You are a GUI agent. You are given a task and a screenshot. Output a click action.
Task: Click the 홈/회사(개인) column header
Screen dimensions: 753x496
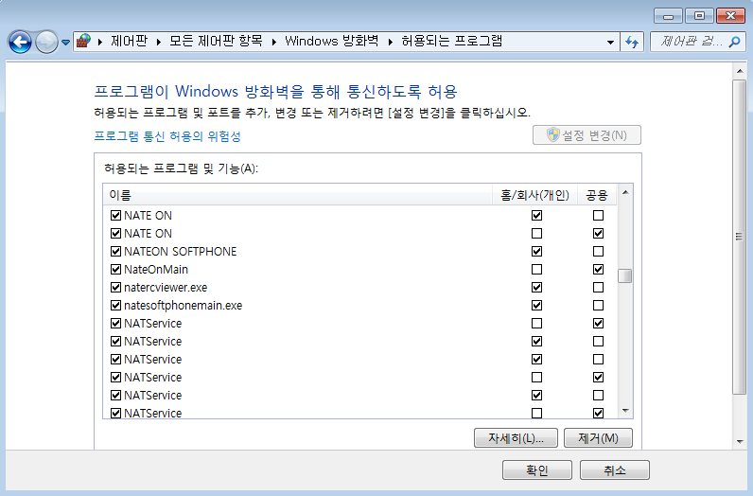(x=535, y=195)
